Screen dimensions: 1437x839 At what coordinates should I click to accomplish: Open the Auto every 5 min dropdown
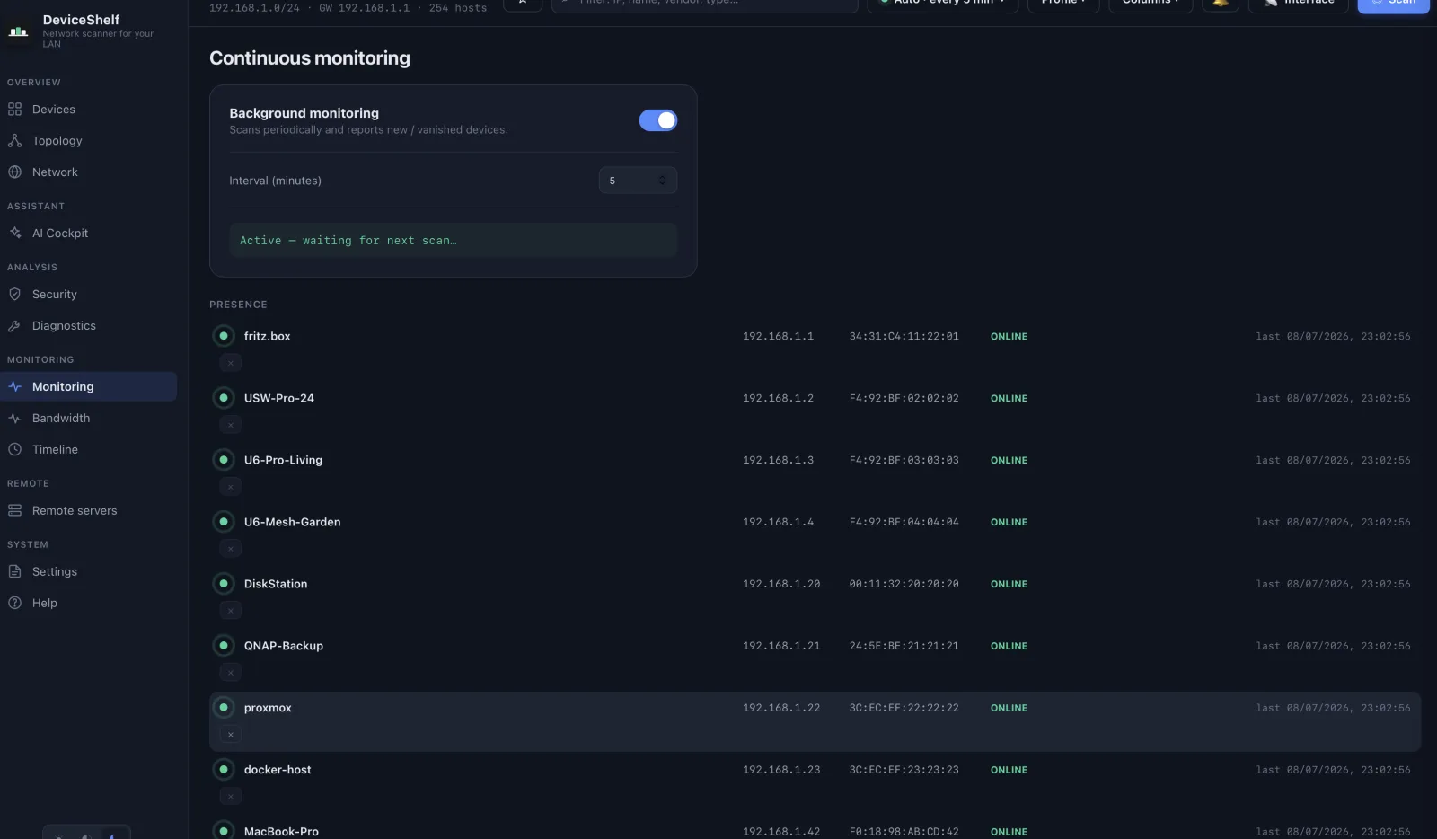(943, 4)
